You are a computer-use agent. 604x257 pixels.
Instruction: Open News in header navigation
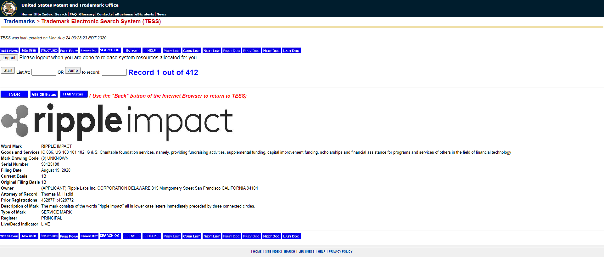(161, 14)
